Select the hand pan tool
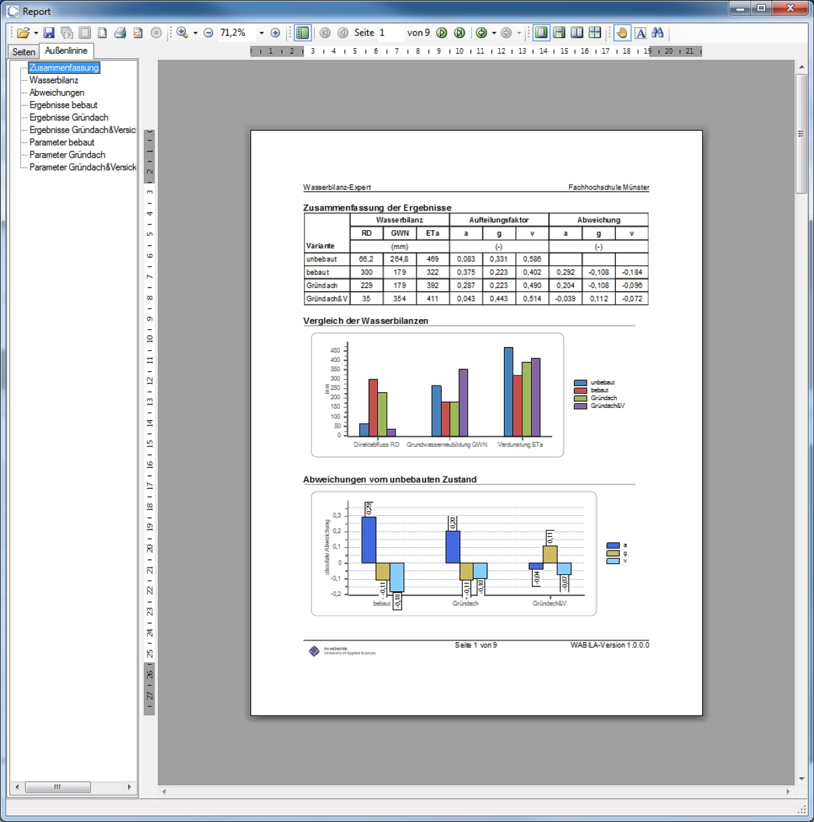The height and width of the screenshot is (822, 814). [x=622, y=33]
